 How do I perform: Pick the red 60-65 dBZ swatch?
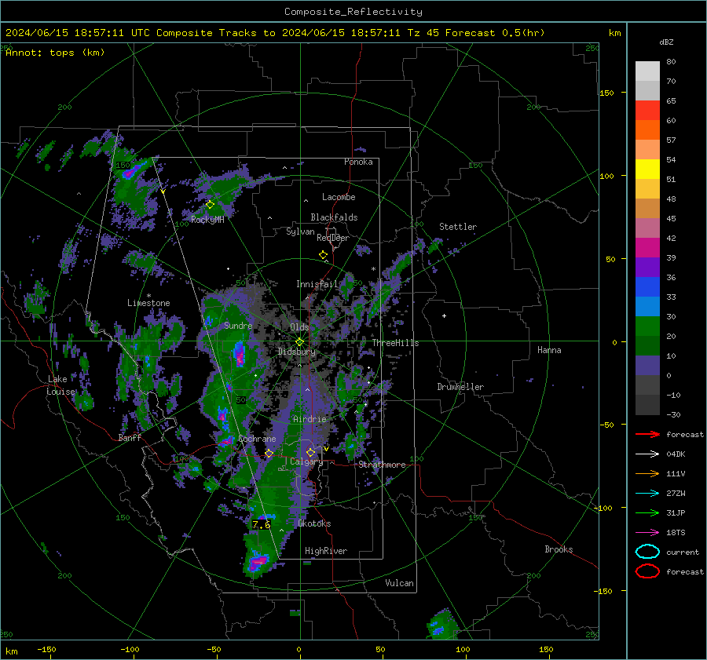click(647, 111)
